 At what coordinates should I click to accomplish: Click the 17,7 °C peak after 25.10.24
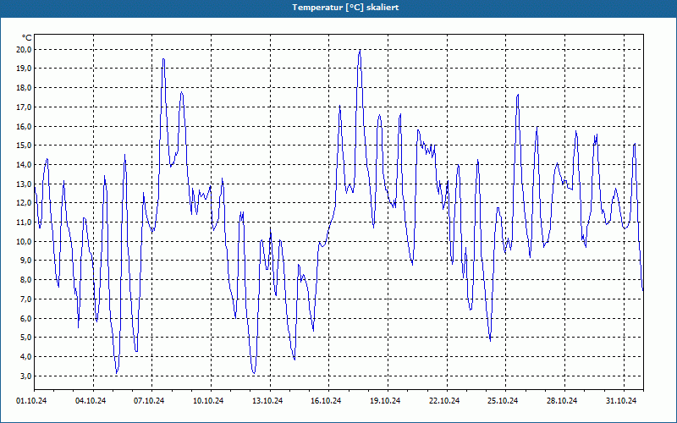[518, 95]
